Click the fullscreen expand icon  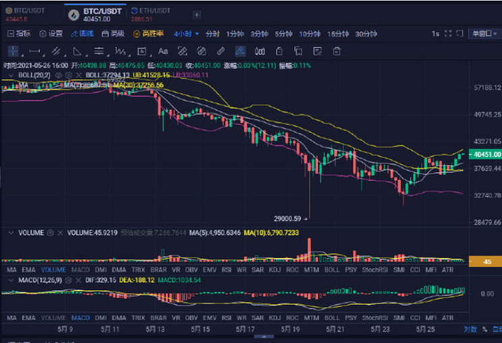(448, 34)
